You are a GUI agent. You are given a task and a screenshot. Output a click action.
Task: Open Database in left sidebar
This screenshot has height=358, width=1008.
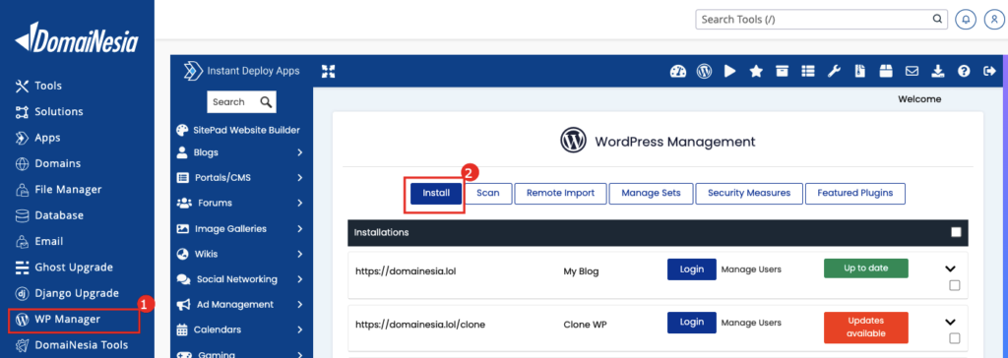point(50,215)
